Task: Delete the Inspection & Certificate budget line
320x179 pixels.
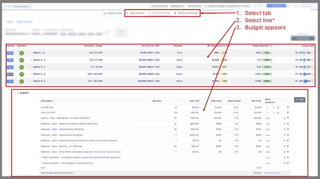Action: coord(285,135)
